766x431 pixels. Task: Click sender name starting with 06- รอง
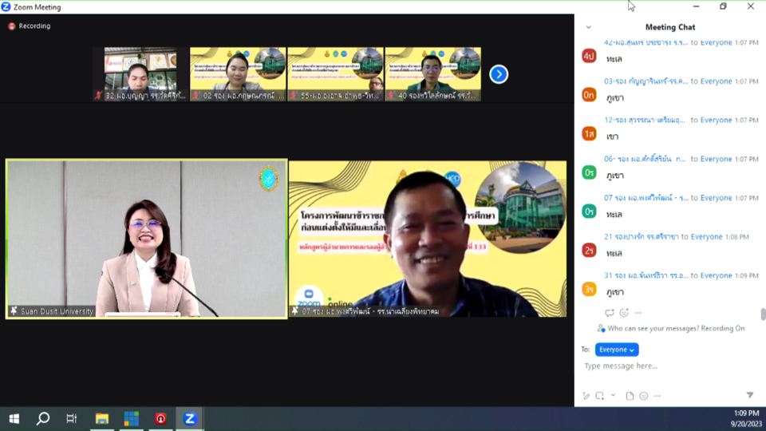tap(645, 159)
